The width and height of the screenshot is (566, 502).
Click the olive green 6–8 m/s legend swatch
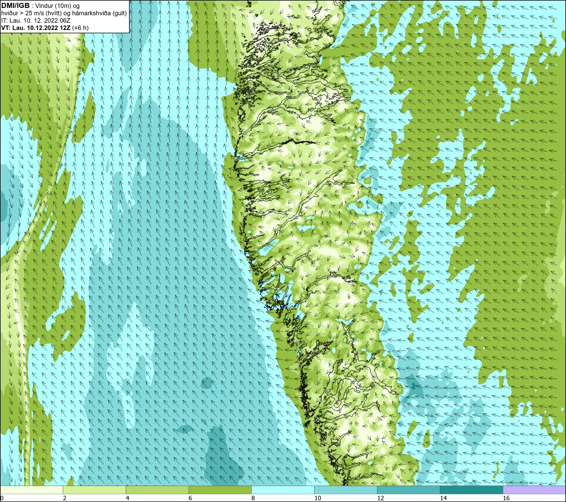[220, 490]
